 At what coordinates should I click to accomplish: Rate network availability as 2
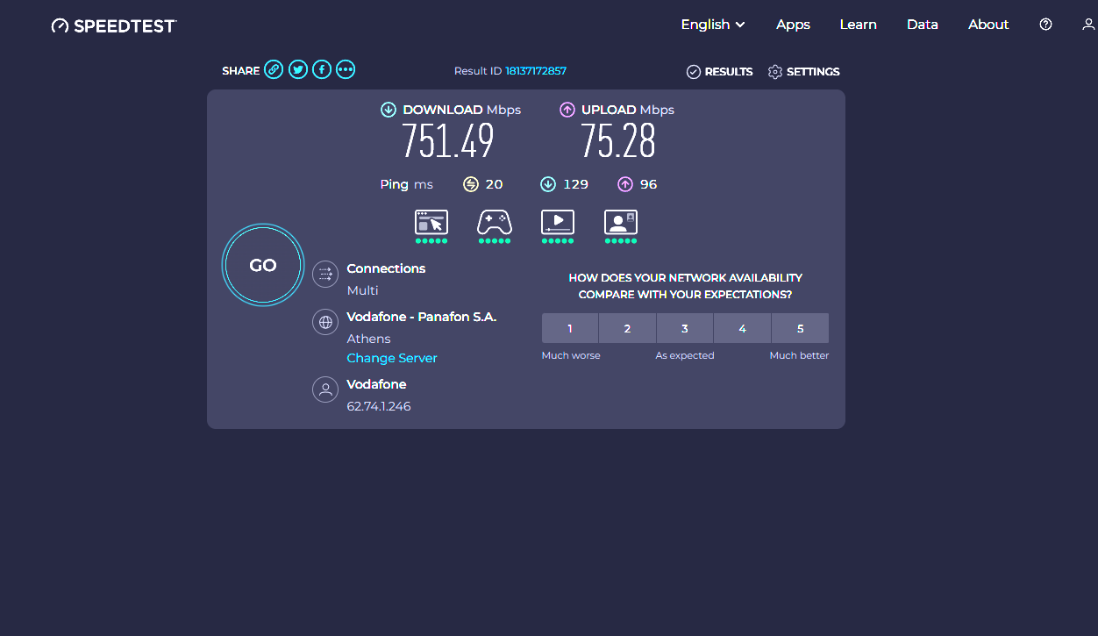click(627, 328)
